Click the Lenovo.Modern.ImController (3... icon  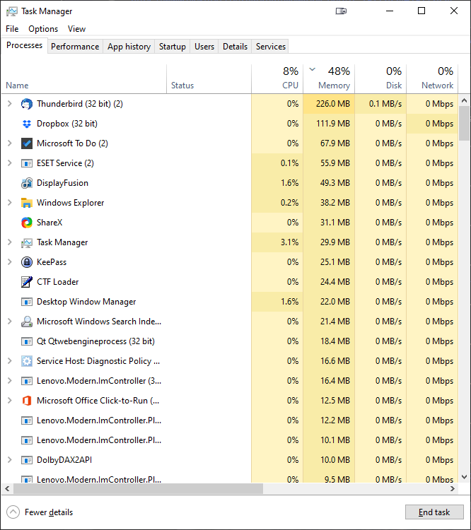click(27, 381)
